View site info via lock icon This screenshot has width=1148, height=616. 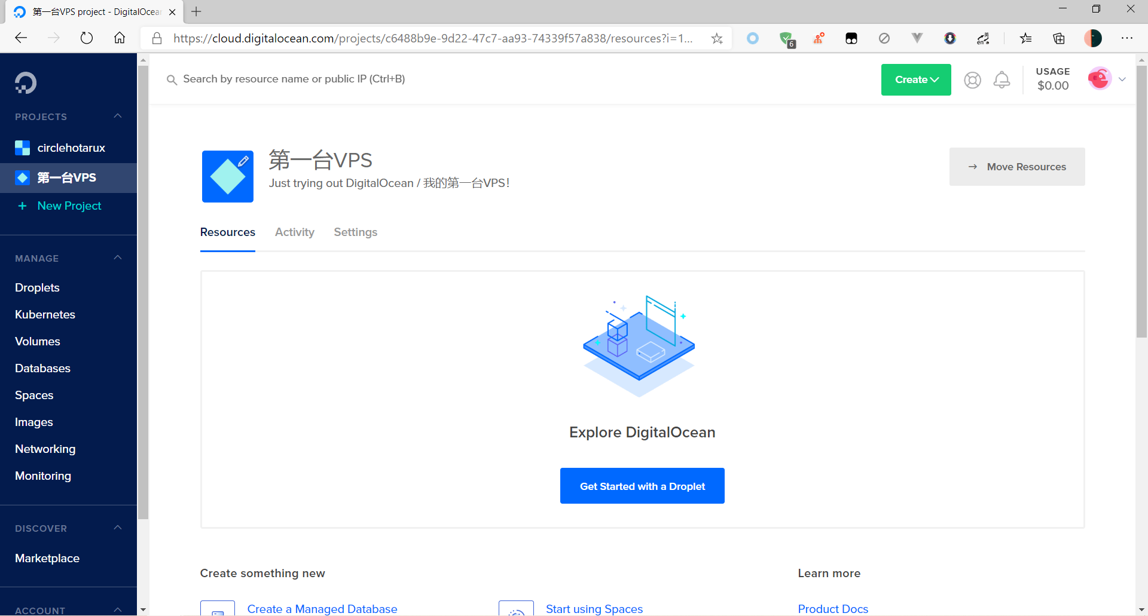coord(157,38)
